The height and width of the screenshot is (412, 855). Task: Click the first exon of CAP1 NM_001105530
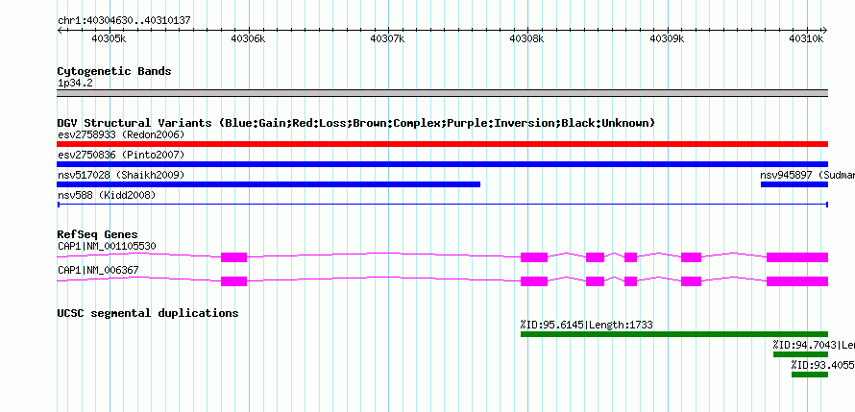[234, 257]
